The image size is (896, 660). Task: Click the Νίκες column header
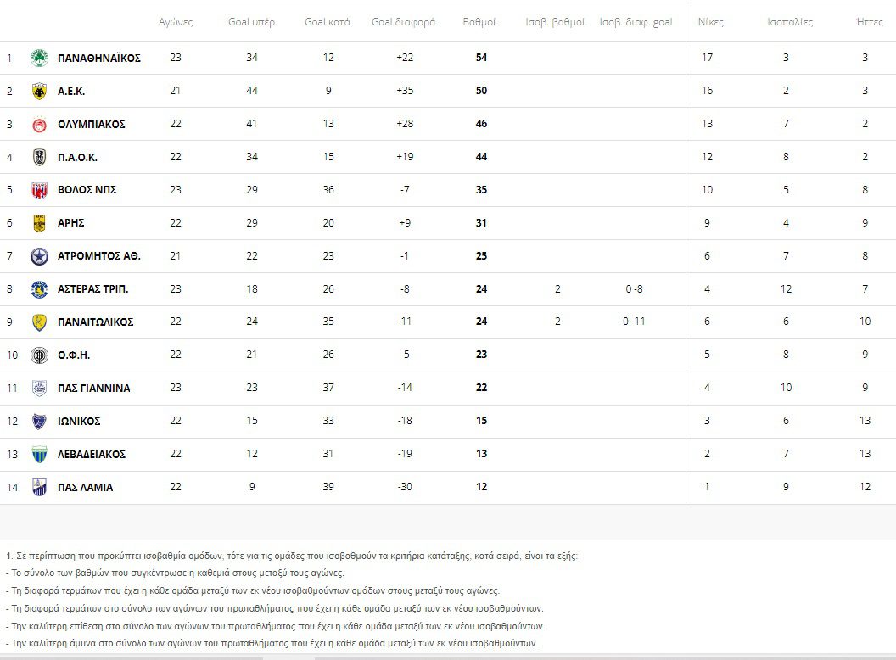tap(710, 22)
